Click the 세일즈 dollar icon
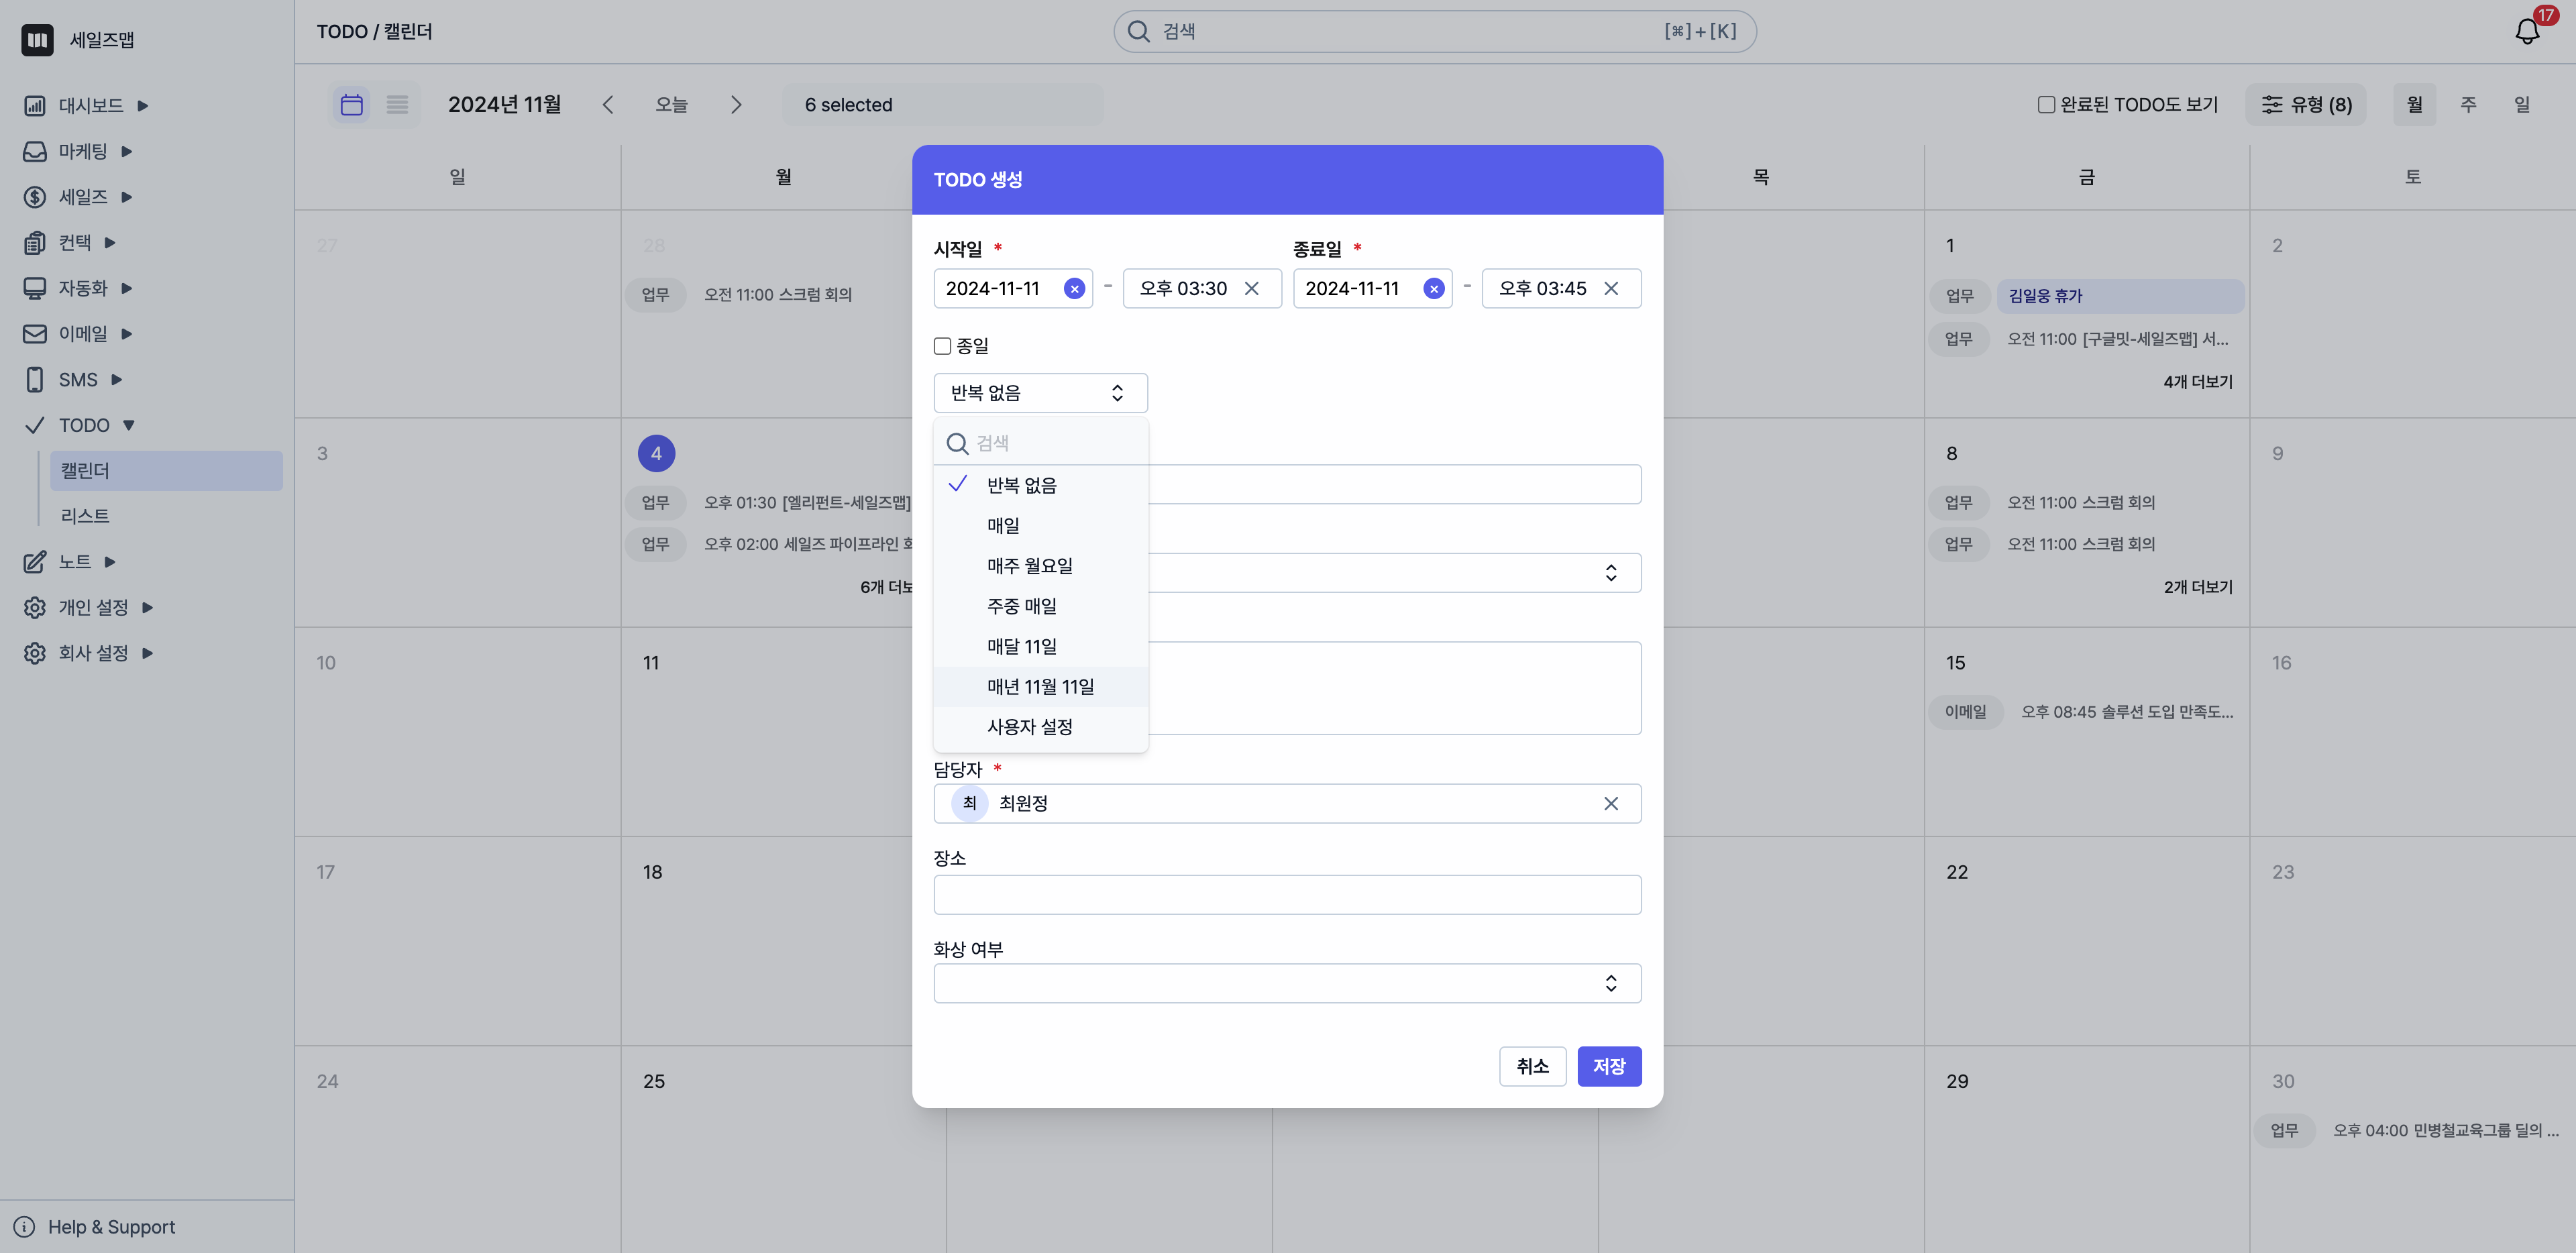Image resolution: width=2576 pixels, height=1253 pixels. (35, 197)
